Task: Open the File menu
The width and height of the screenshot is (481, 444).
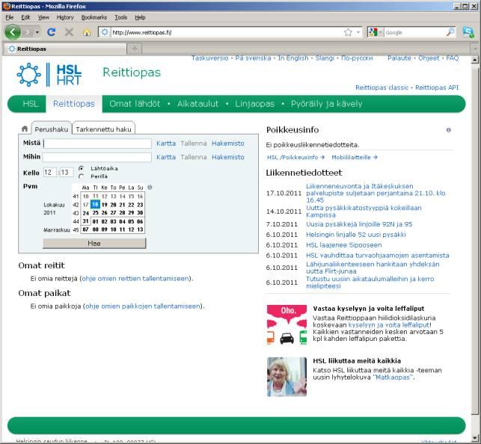Action: pos(9,17)
